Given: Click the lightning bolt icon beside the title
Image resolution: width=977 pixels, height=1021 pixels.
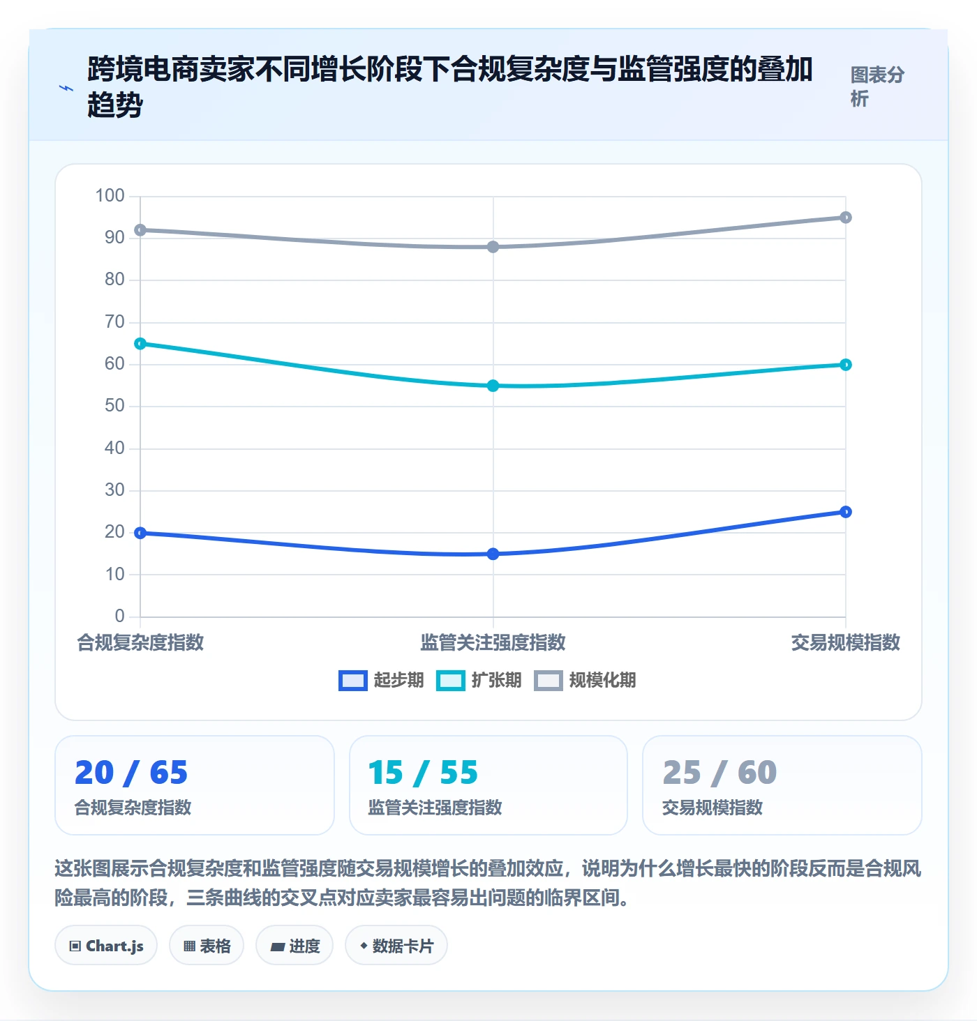Looking at the screenshot, I should (66, 88).
